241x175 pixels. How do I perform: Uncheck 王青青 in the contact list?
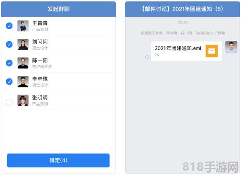coord(9,26)
